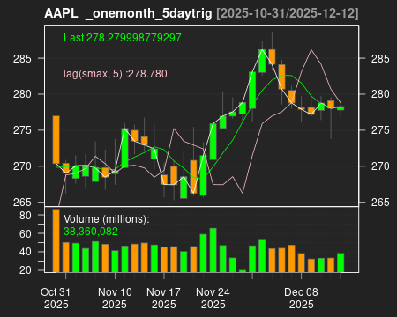Screen dimensions: 397x317
Task: Click the left axis 265 price label
Action: [22, 203]
